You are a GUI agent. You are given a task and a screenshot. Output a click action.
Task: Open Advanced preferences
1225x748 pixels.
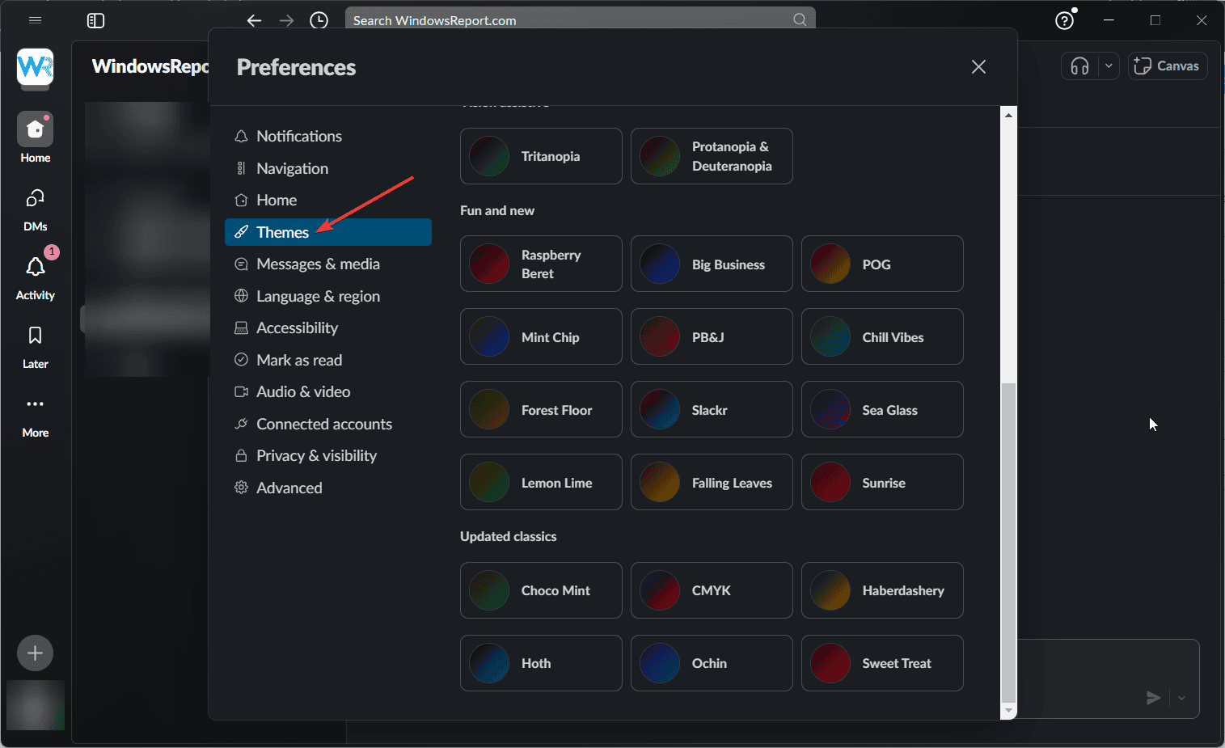tap(328, 488)
